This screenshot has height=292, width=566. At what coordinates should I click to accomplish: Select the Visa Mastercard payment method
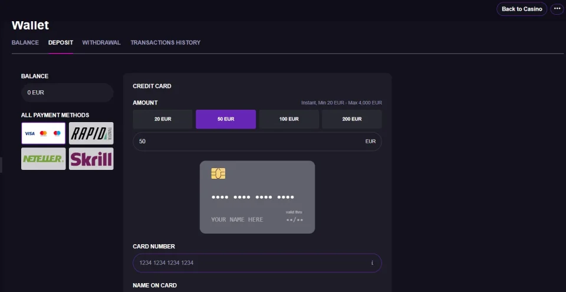(x=43, y=133)
